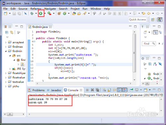
Task: Click the Search flashlight icon
Action: point(84,14)
